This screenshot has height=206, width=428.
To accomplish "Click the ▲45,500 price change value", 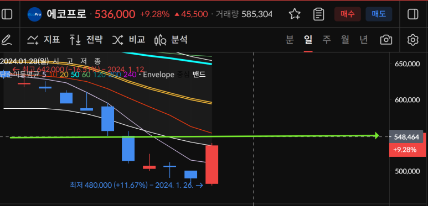I will coord(191,14).
